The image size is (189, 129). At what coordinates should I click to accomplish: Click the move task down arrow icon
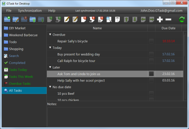coord(135,19)
